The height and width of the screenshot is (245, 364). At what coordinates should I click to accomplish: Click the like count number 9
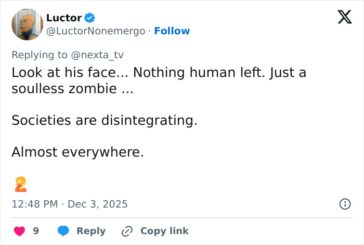click(x=36, y=230)
